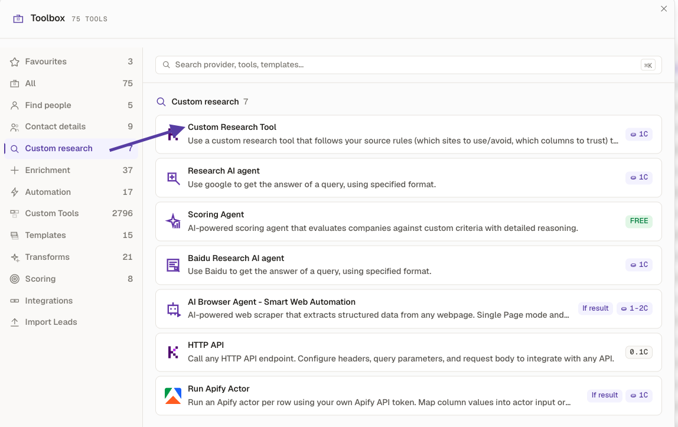
Task: Click the Favourites star icon
Action: click(15, 62)
